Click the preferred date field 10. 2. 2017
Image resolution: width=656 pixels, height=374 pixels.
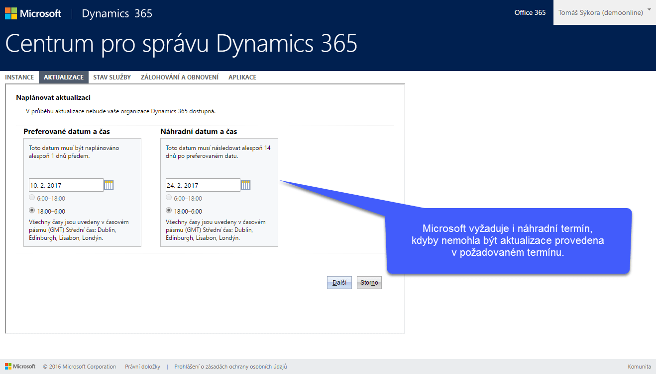coord(66,185)
